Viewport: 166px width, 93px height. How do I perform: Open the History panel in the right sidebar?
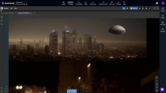click(x=163, y=17)
